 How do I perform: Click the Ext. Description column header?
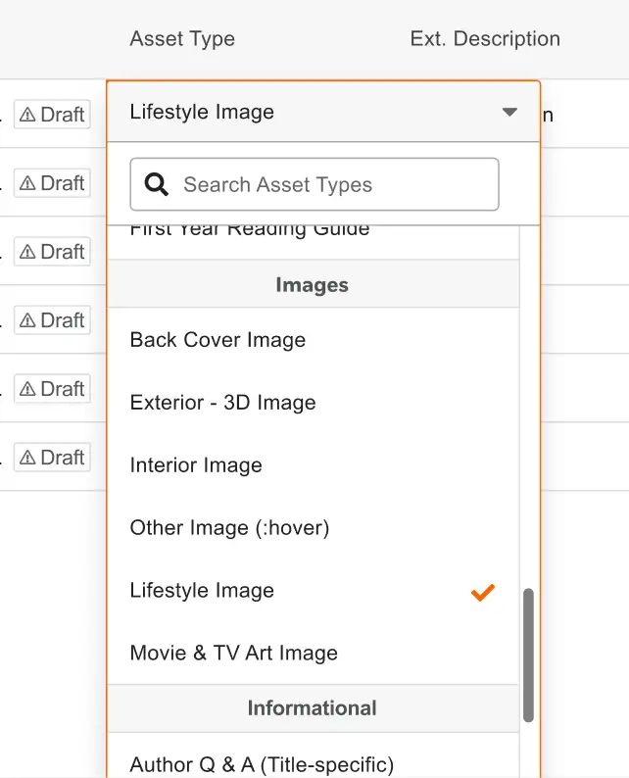(485, 39)
